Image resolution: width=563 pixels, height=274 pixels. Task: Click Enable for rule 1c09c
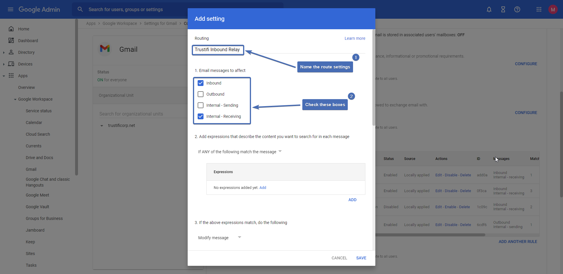450,207
